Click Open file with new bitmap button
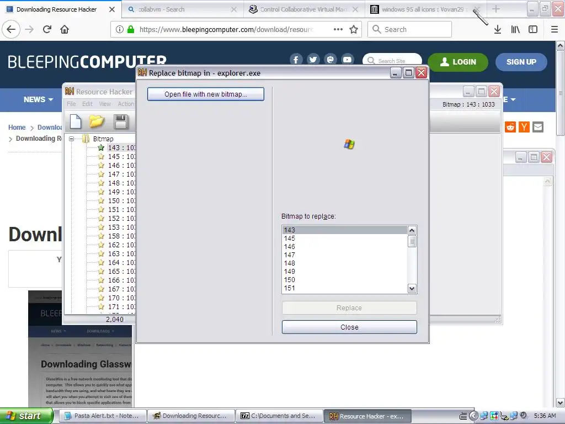Screen dimensions: 565x424 coord(206,94)
